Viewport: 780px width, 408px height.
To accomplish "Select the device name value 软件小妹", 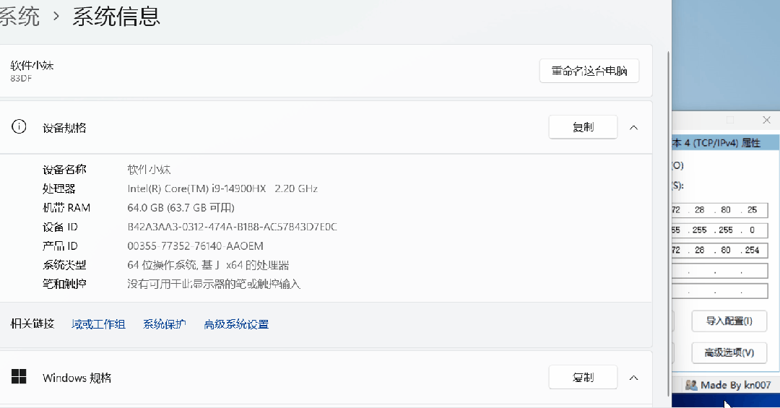I will click(149, 170).
